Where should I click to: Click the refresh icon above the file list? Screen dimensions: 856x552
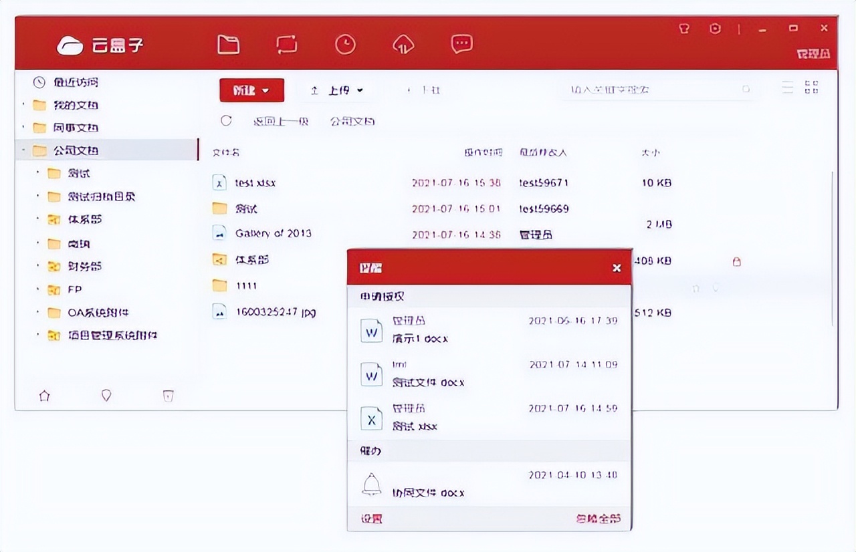226,121
